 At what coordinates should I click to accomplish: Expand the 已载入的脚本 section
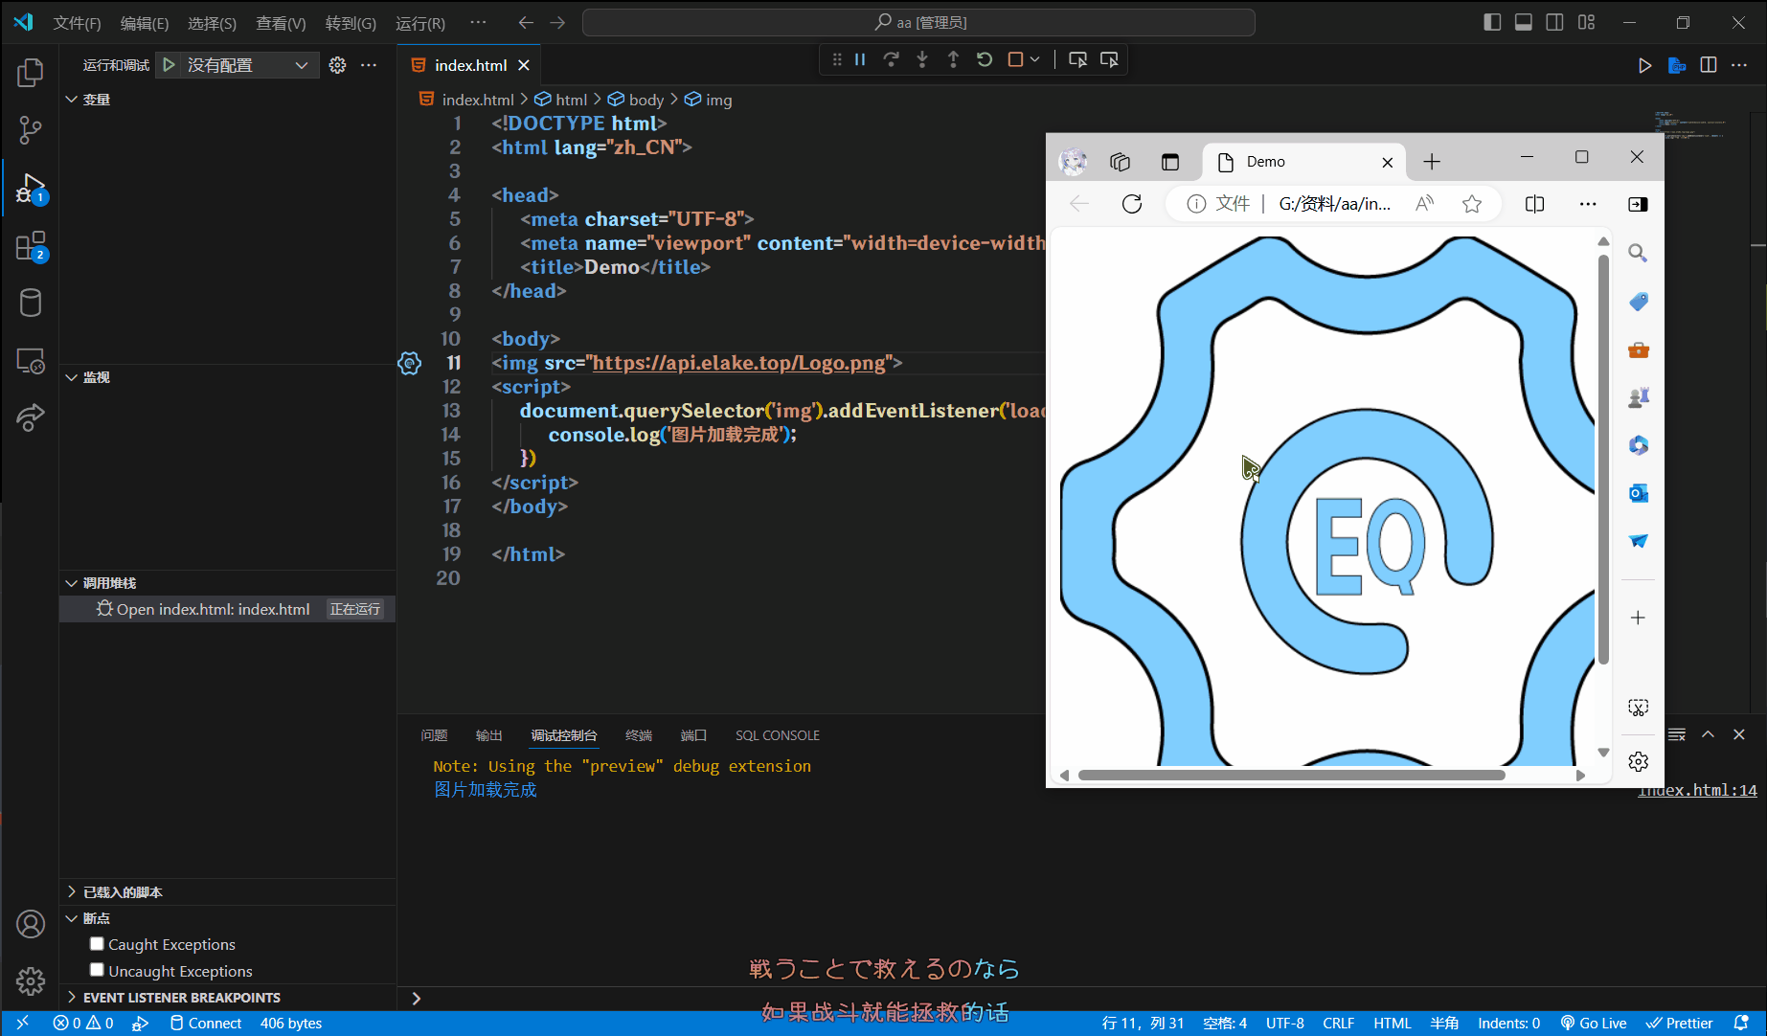71,892
